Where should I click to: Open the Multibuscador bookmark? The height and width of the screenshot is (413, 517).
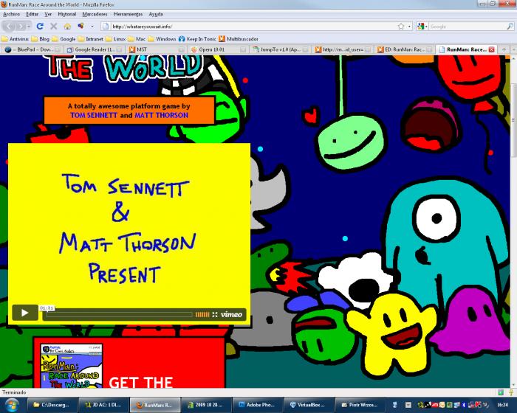[x=239, y=39]
